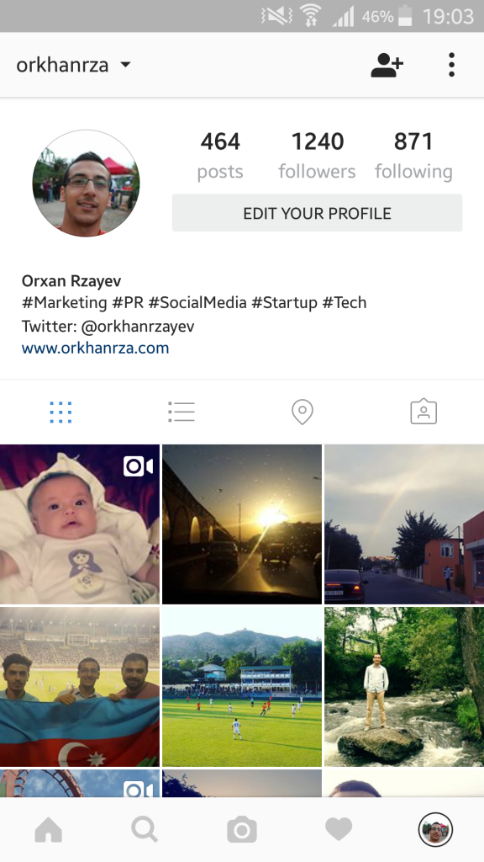
Task: View the 1240 followers list
Action: pos(317,156)
